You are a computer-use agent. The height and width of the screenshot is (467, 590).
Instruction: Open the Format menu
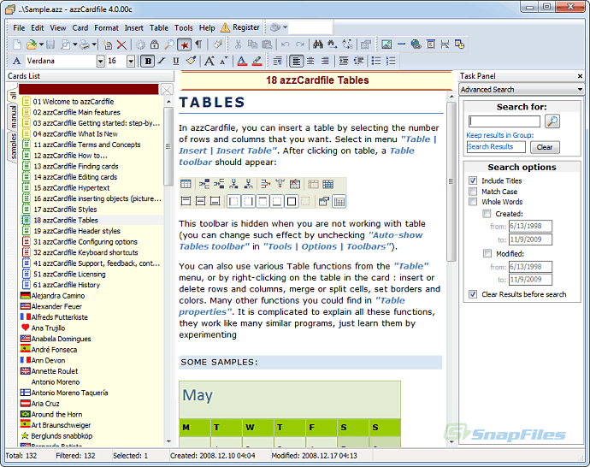[x=107, y=28]
